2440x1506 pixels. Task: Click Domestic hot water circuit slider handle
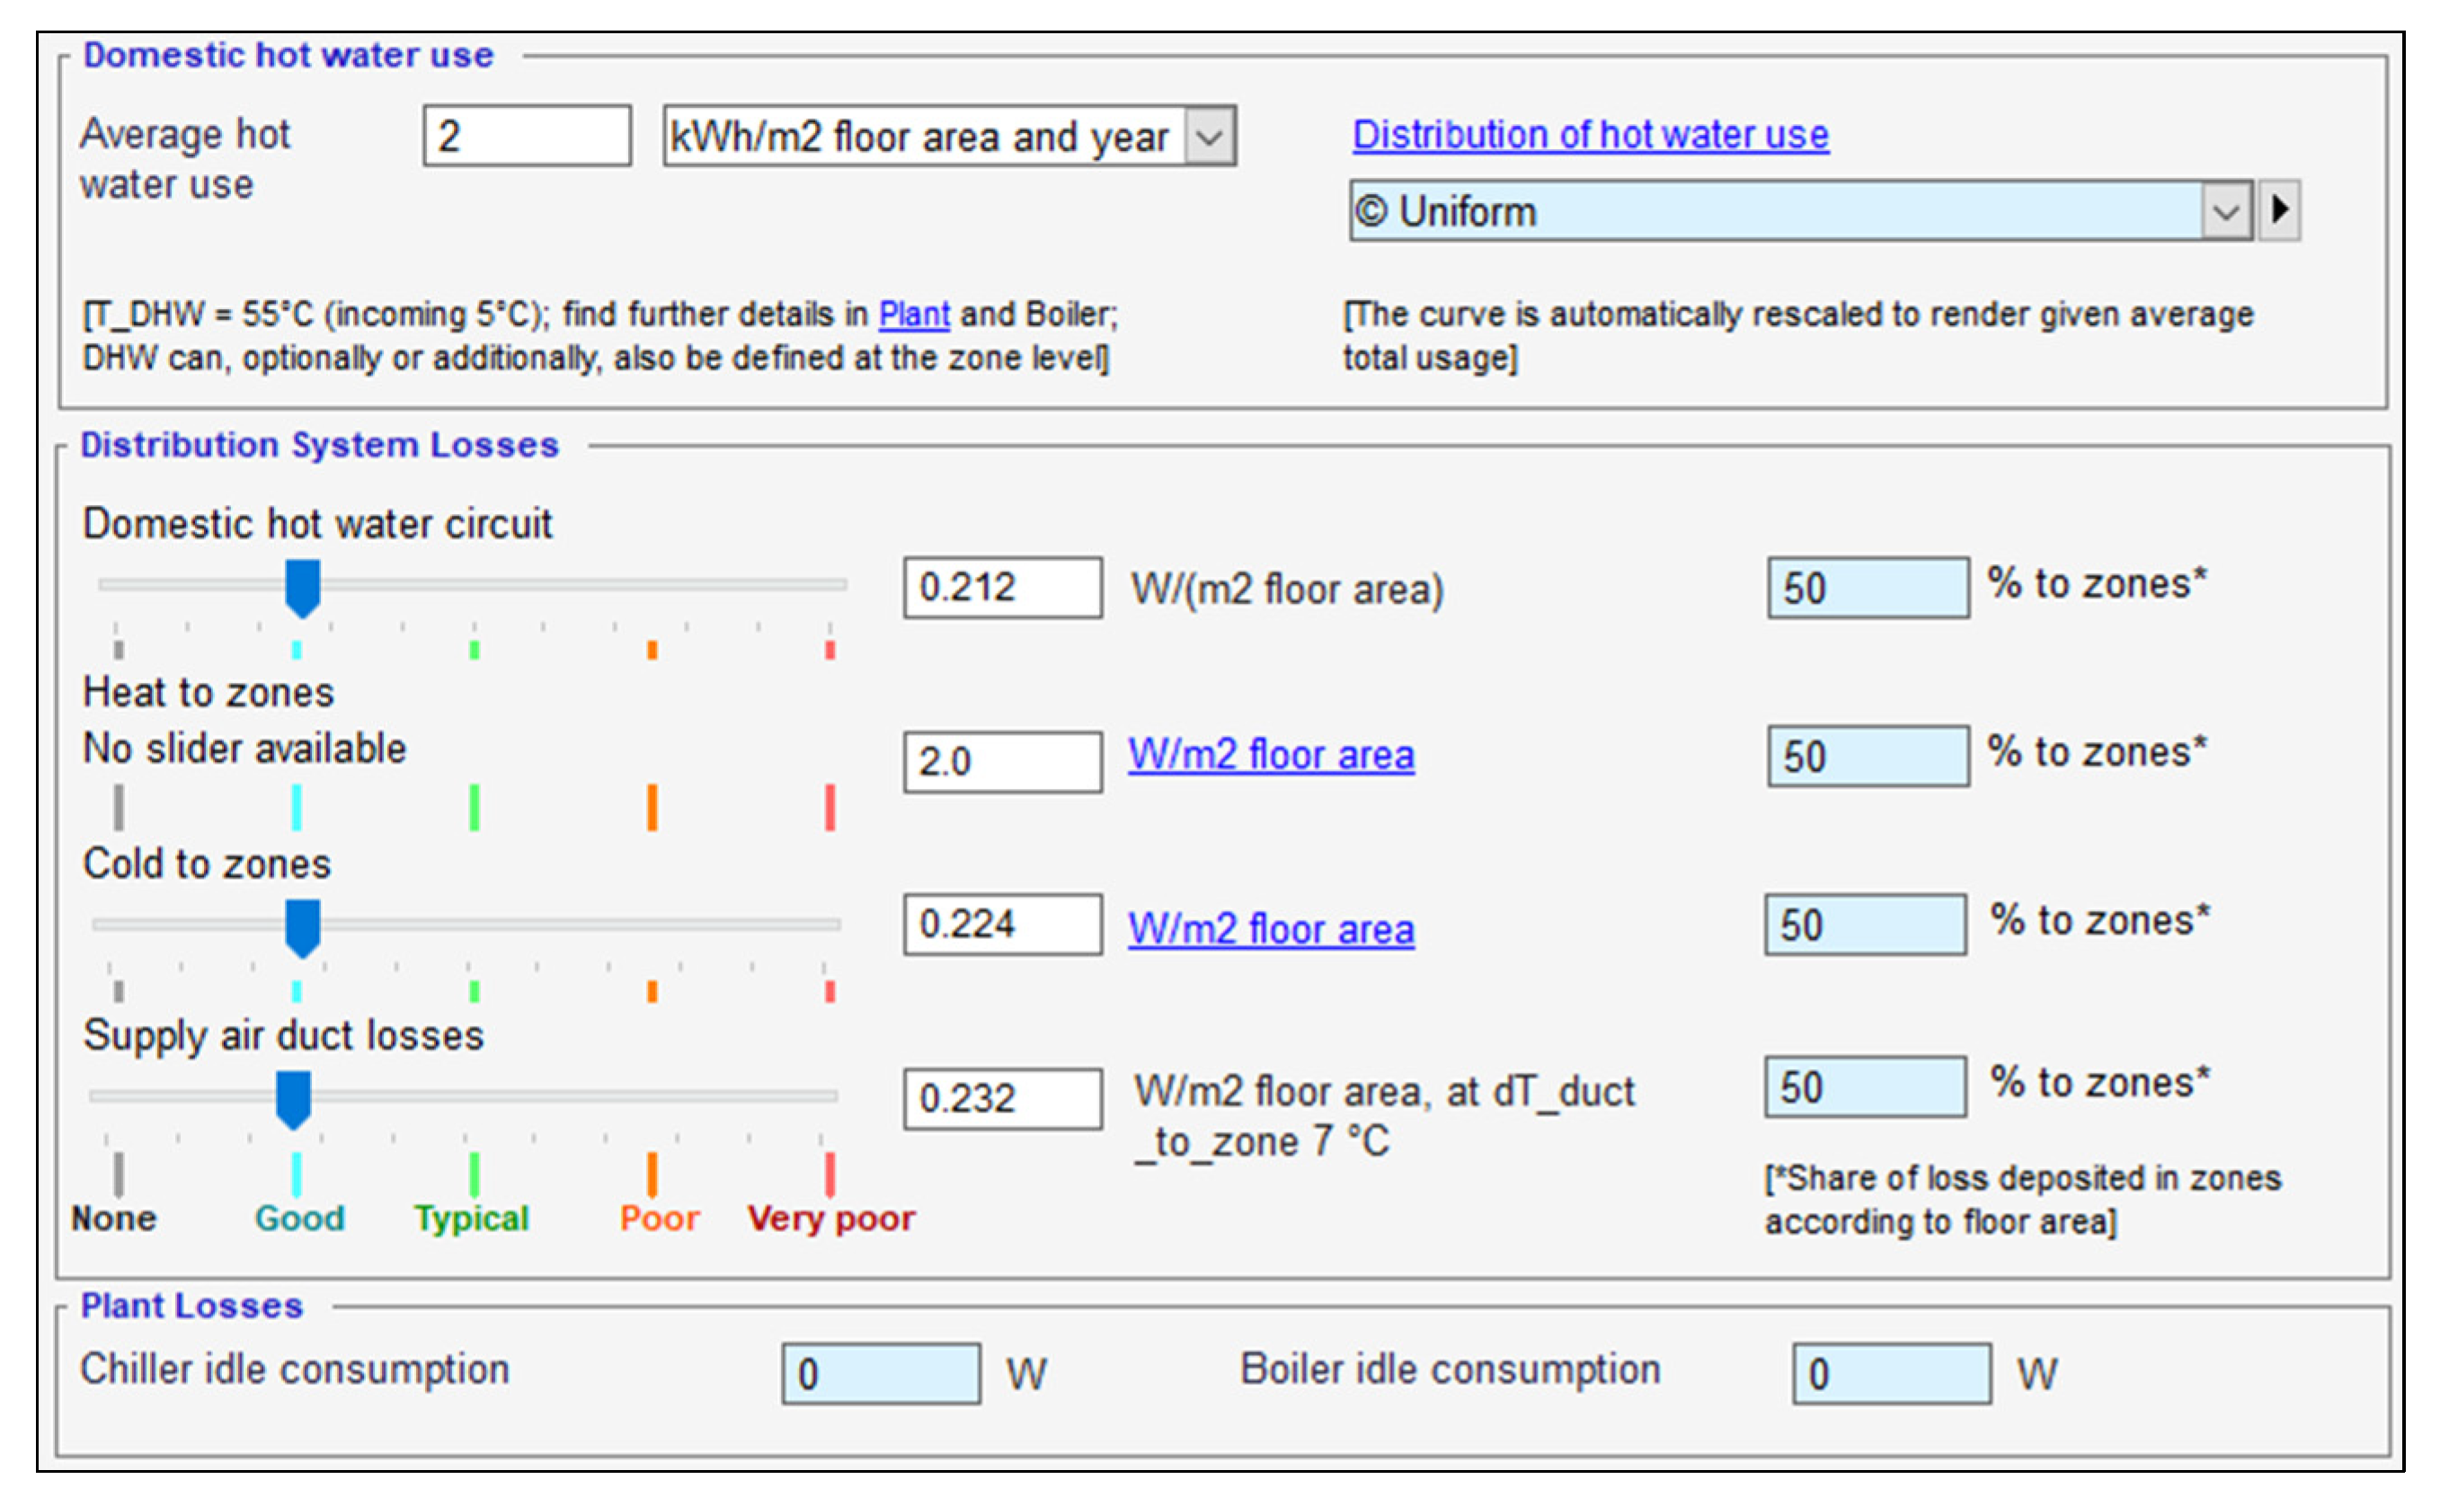click(303, 588)
